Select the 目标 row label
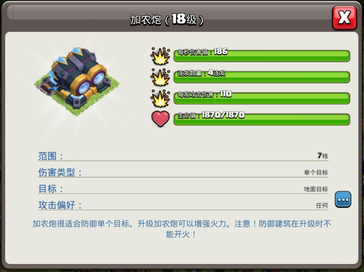 [50, 189]
